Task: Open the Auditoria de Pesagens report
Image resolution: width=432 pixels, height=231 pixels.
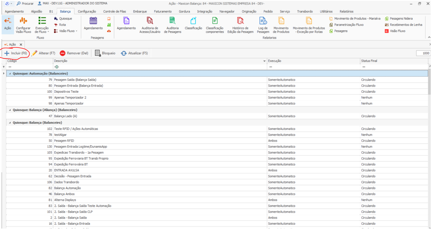Action: pyautogui.click(x=172, y=25)
